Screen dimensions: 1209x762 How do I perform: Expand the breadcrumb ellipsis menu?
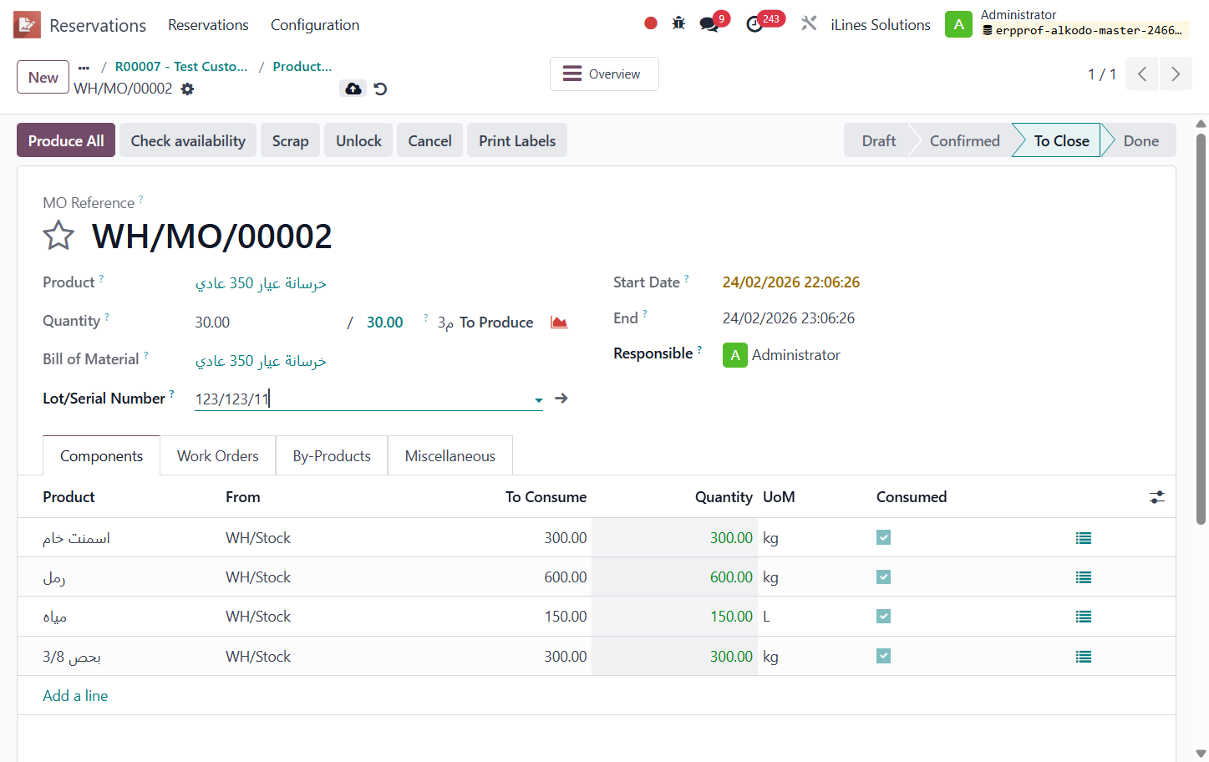[84, 68]
